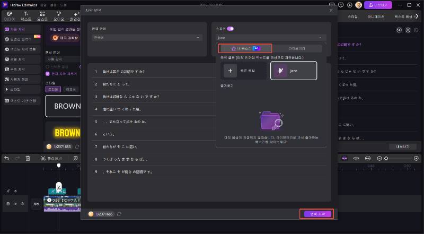
Task: Switch to Animation tab in right panel
Action: 376,17
